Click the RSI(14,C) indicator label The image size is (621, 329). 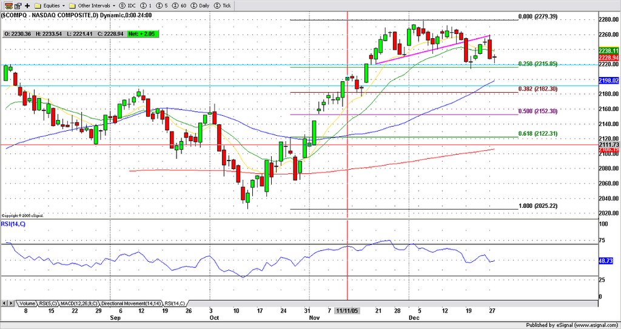pyautogui.click(x=13, y=225)
